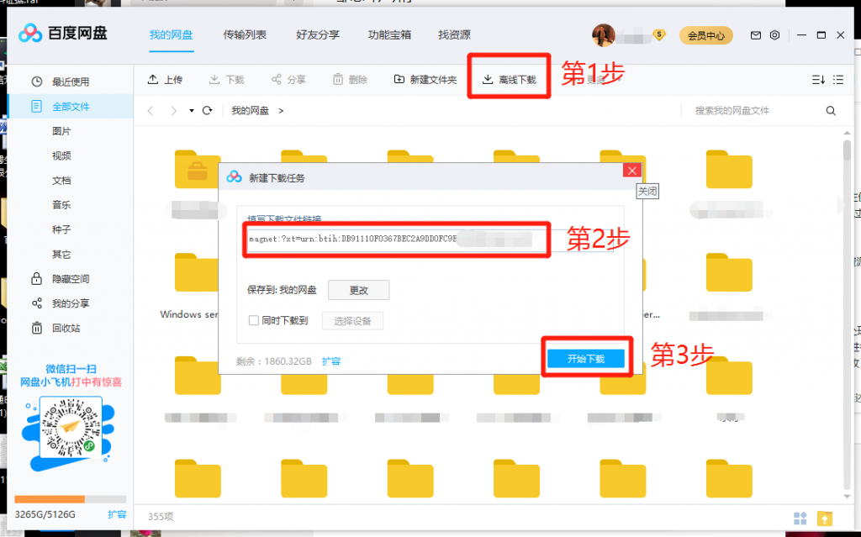Filter by 视频 category
Viewport: 861px width, 537px height.
tap(61, 156)
